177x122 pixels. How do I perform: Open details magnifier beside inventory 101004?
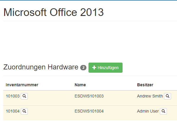(x=24, y=111)
